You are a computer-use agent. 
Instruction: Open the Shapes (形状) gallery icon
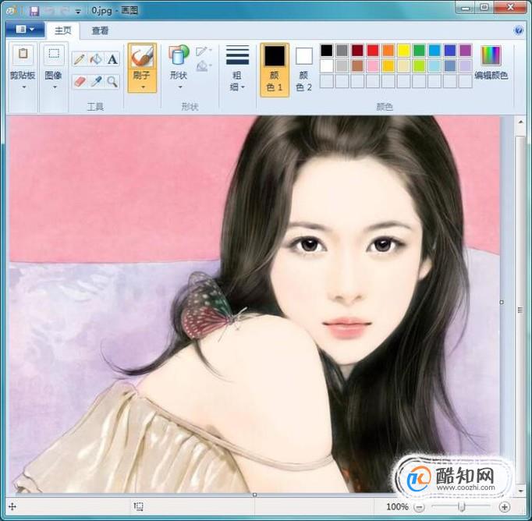click(x=179, y=55)
